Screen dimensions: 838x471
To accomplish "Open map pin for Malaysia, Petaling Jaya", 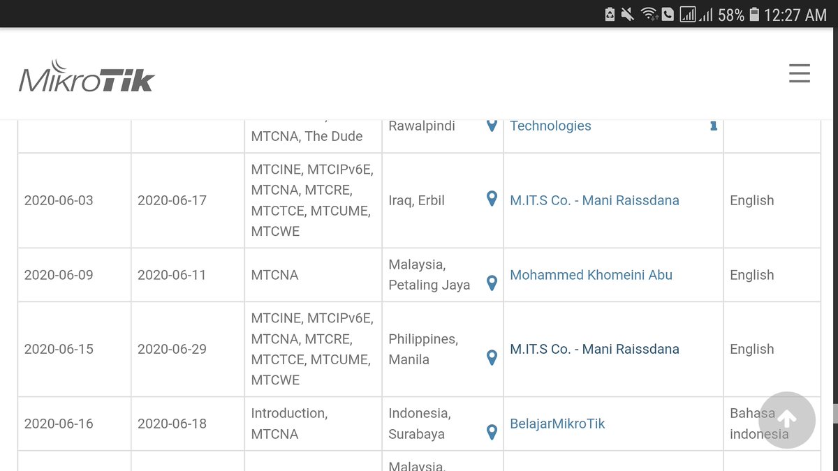I will [492, 283].
